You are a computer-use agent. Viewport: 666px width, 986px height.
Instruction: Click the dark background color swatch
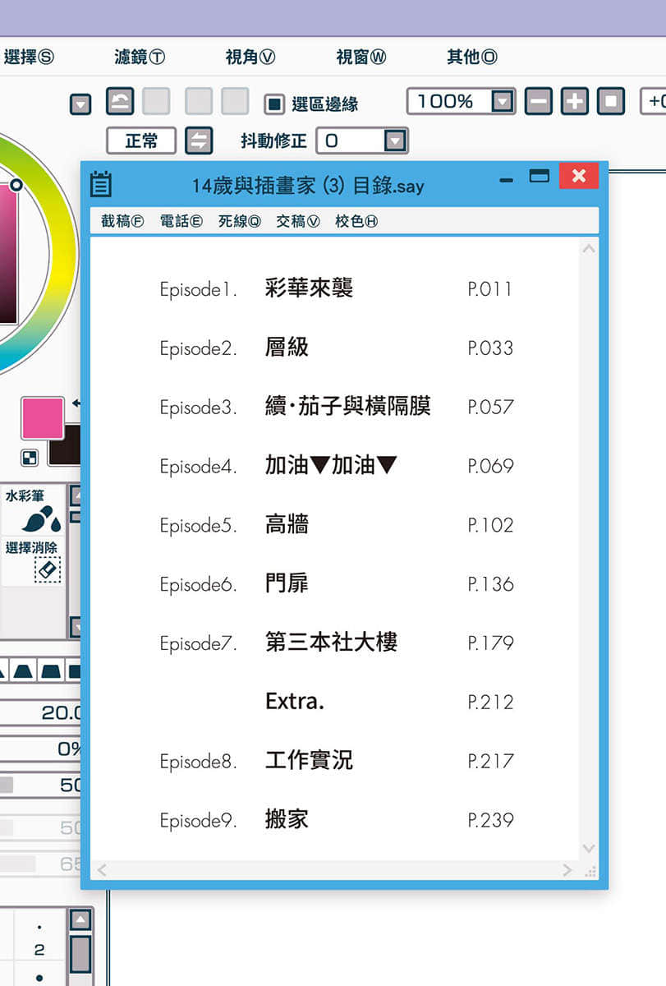coord(64,445)
